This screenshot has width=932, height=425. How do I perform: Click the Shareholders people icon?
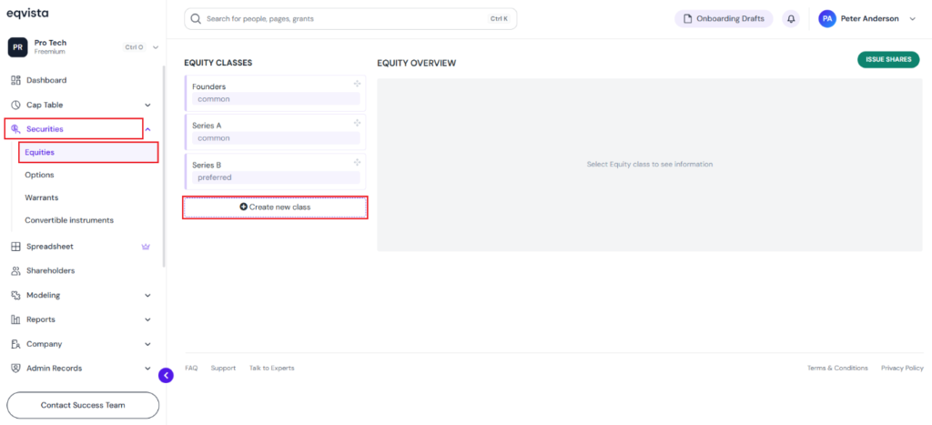[16, 270]
